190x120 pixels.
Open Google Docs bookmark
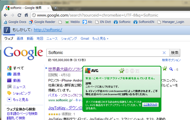pos(15,22)
